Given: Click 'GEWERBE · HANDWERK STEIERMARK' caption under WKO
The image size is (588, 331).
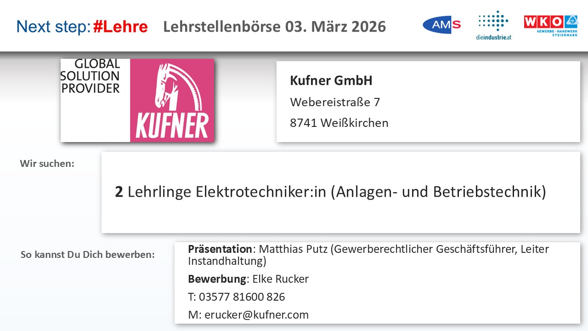Looking at the screenshot, I should tap(558, 33).
